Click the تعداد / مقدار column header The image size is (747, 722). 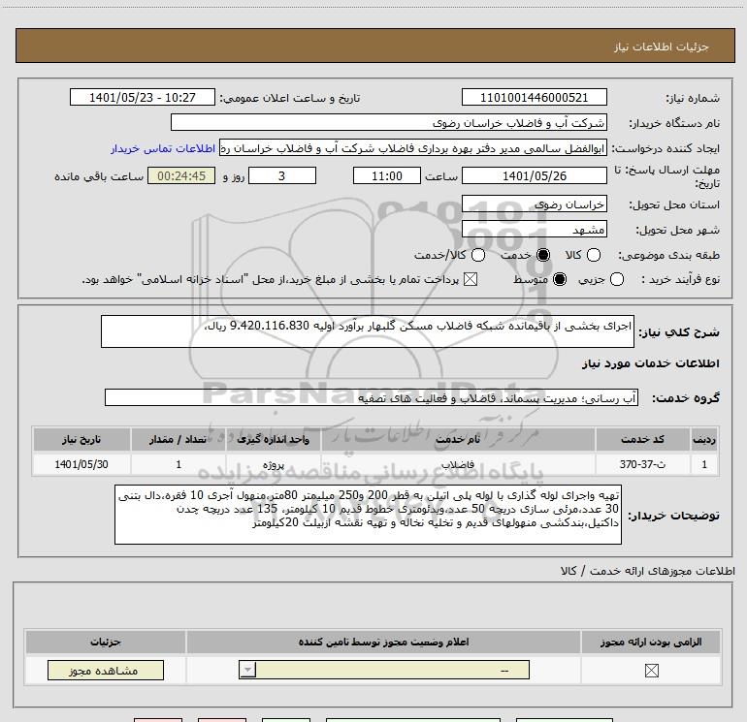(178, 439)
